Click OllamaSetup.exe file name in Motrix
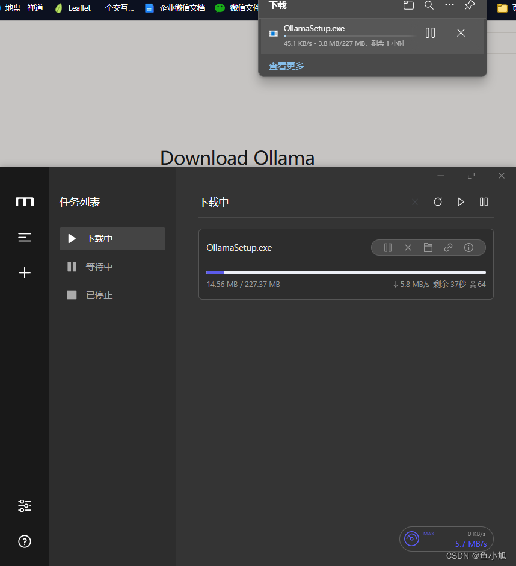 [239, 248]
